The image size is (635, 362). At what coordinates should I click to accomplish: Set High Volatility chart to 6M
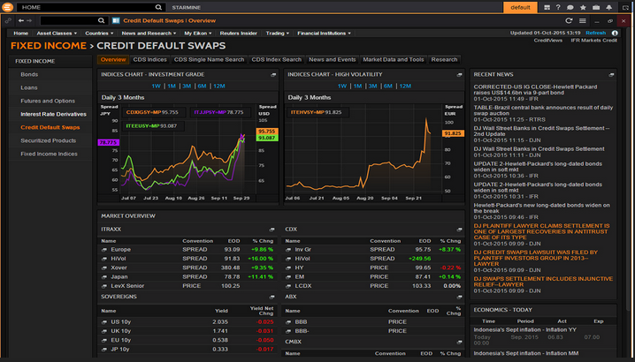click(x=388, y=87)
